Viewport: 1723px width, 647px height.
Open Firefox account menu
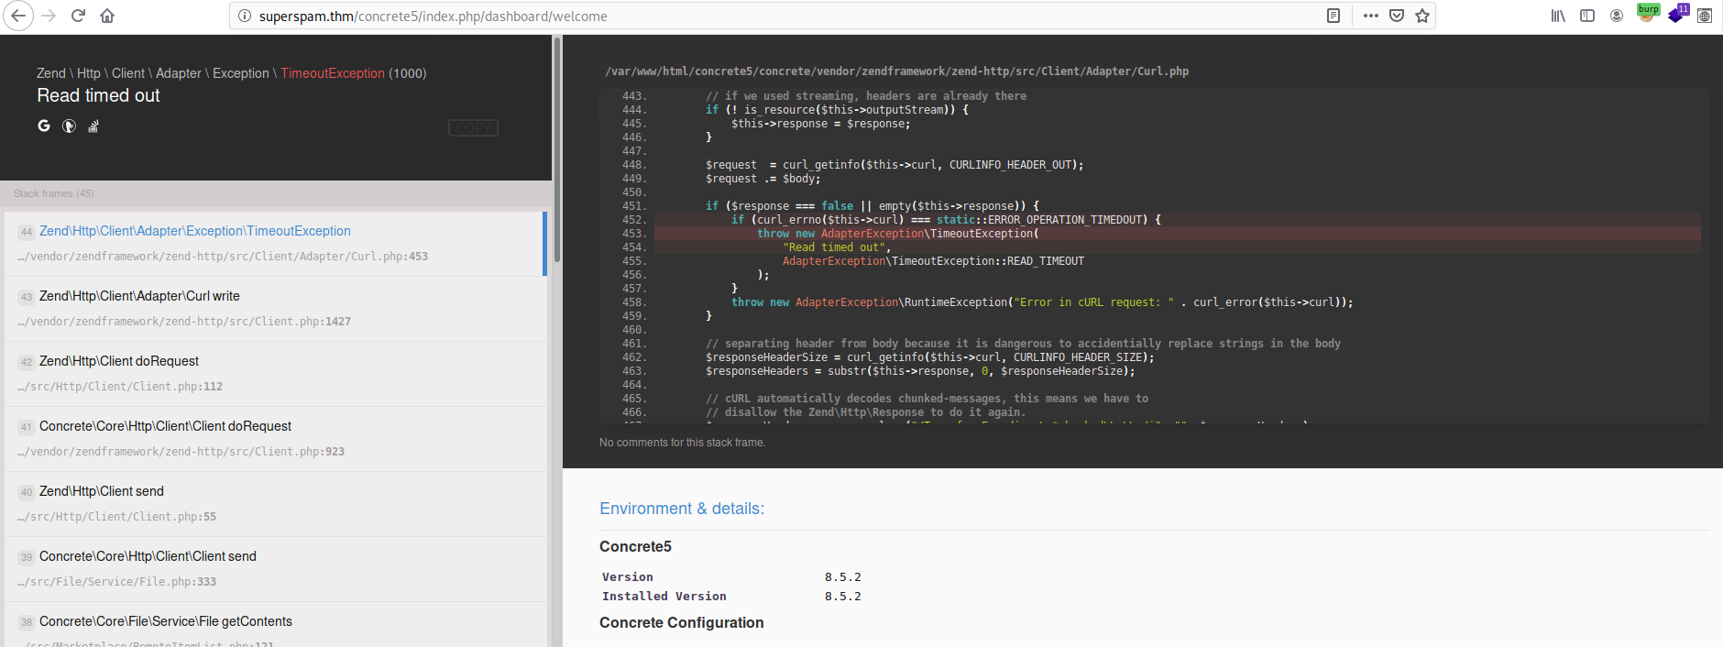tap(1617, 16)
